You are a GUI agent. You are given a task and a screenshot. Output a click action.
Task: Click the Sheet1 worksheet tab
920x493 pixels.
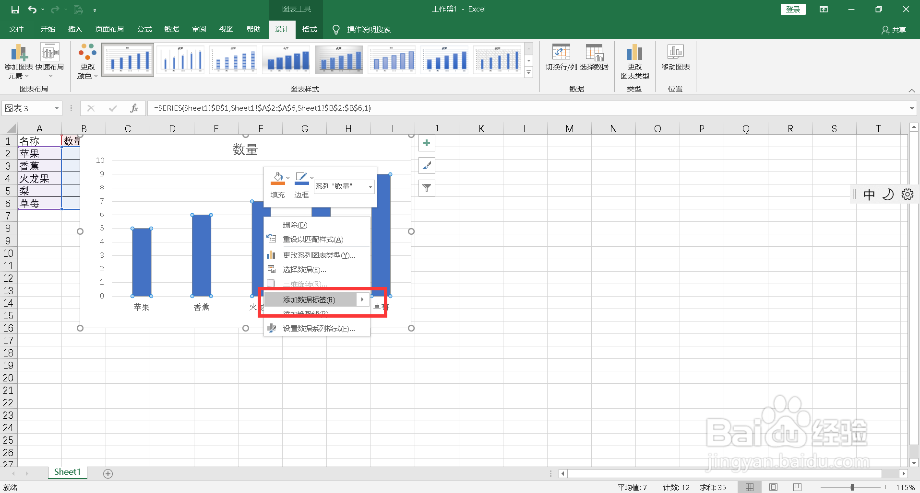67,472
